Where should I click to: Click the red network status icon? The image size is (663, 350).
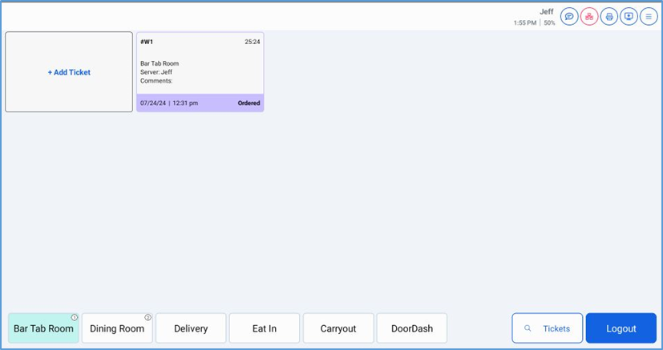click(589, 16)
